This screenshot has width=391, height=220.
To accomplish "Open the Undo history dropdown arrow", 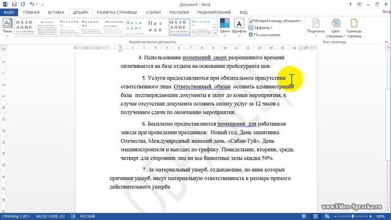I will 37,4.
